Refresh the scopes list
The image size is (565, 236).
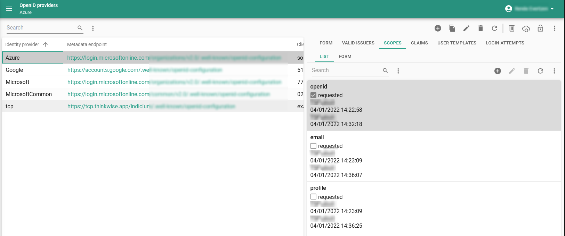coord(540,71)
